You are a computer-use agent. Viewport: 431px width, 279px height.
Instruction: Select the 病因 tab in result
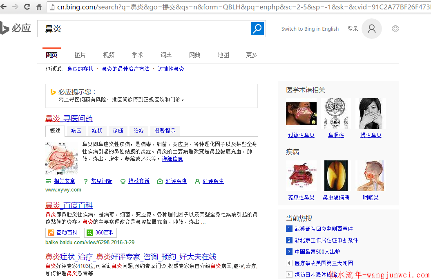coord(76,130)
